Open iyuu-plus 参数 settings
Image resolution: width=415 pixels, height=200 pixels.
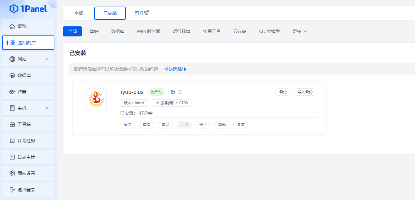tap(241, 125)
